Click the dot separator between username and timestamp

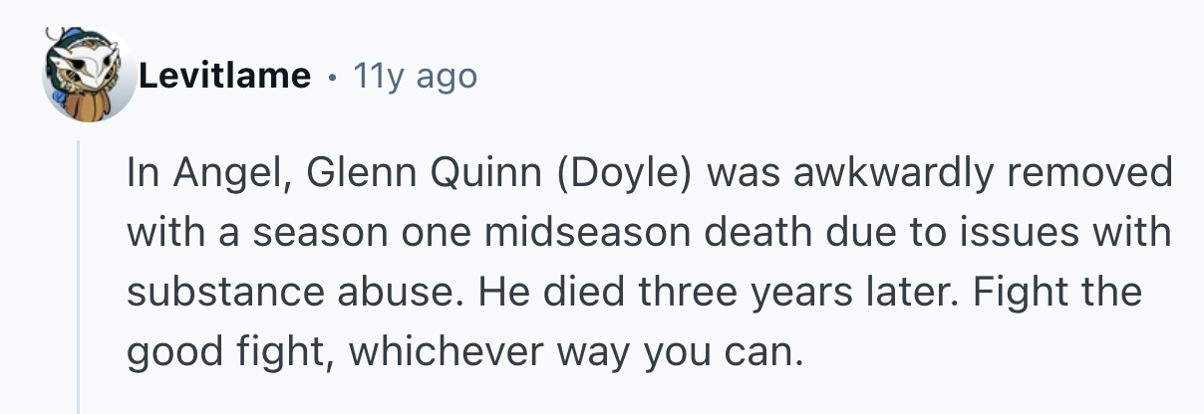point(330,77)
